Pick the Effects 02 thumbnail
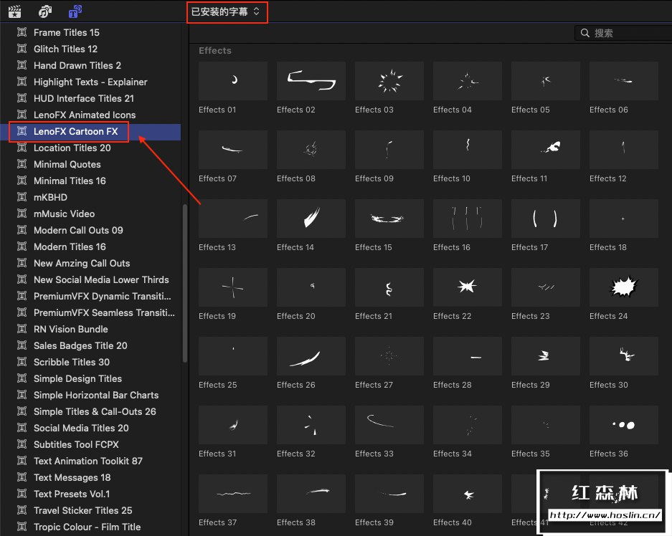This screenshot has width=672, height=536. point(311,81)
